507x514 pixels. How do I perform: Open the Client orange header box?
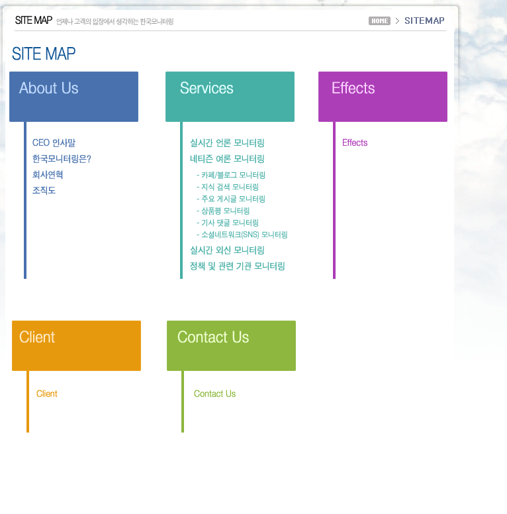coord(76,346)
